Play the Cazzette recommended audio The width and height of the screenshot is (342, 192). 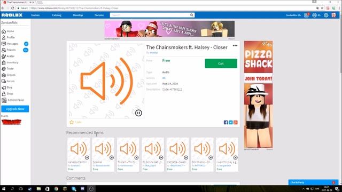pos(186,157)
